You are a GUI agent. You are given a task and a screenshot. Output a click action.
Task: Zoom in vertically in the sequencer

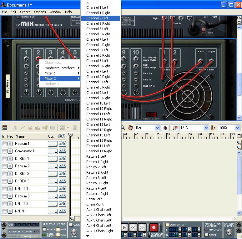[239, 142]
